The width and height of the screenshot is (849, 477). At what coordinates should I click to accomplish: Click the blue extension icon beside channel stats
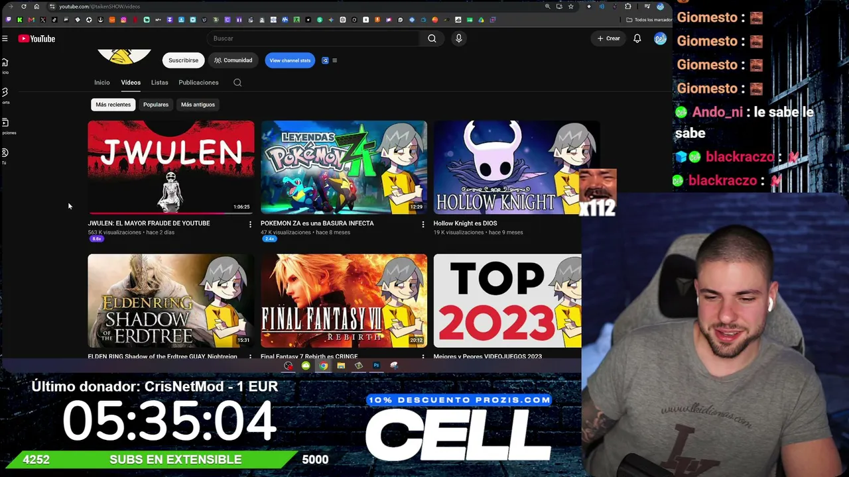coord(325,60)
